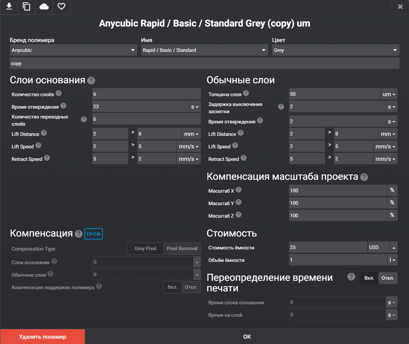Enable print time override with Вкл.
Image resolution: width=409 pixels, height=344 pixels.
pyautogui.click(x=369, y=278)
